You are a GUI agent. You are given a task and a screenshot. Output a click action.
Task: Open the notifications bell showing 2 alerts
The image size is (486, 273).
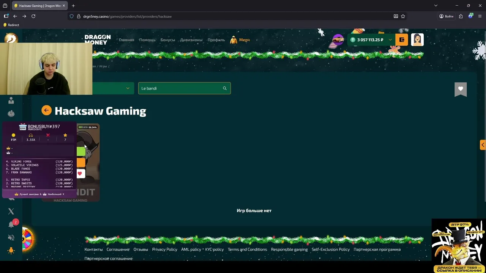pyautogui.click(x=11, y=224)
